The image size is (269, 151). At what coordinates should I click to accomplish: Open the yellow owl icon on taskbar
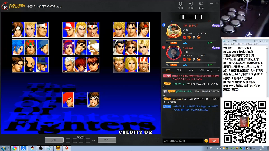pyautogui.click(x=58, y=148)
